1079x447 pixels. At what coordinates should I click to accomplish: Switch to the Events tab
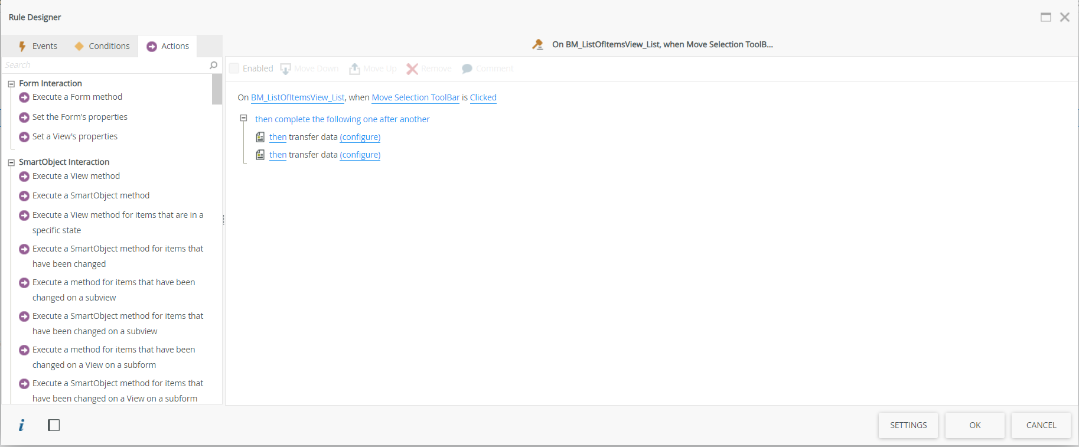[x=38, y=46]
